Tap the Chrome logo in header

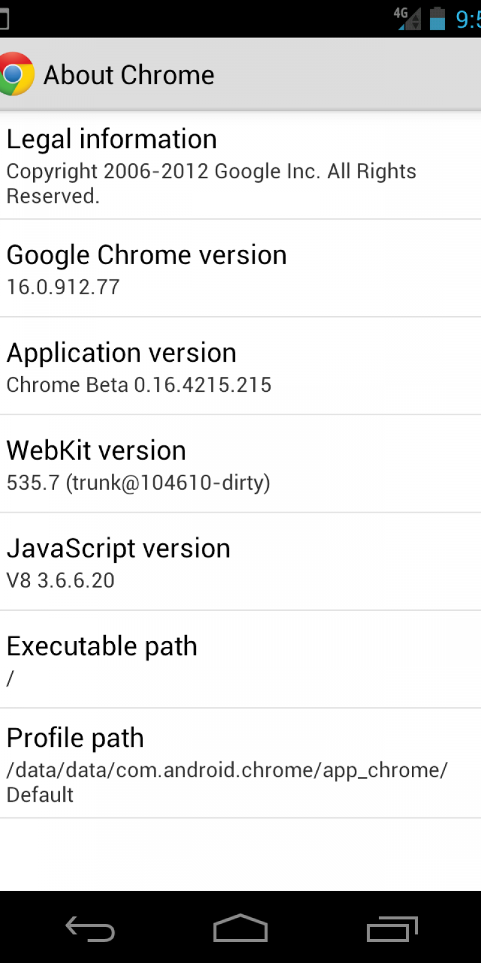point(16,74)
